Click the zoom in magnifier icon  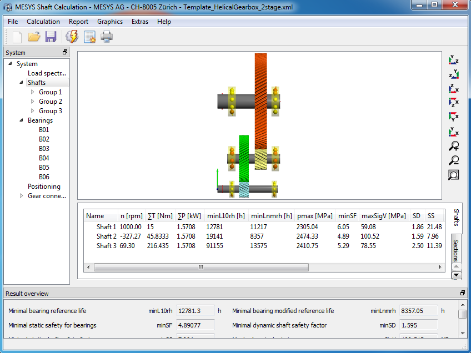point(454,147)
